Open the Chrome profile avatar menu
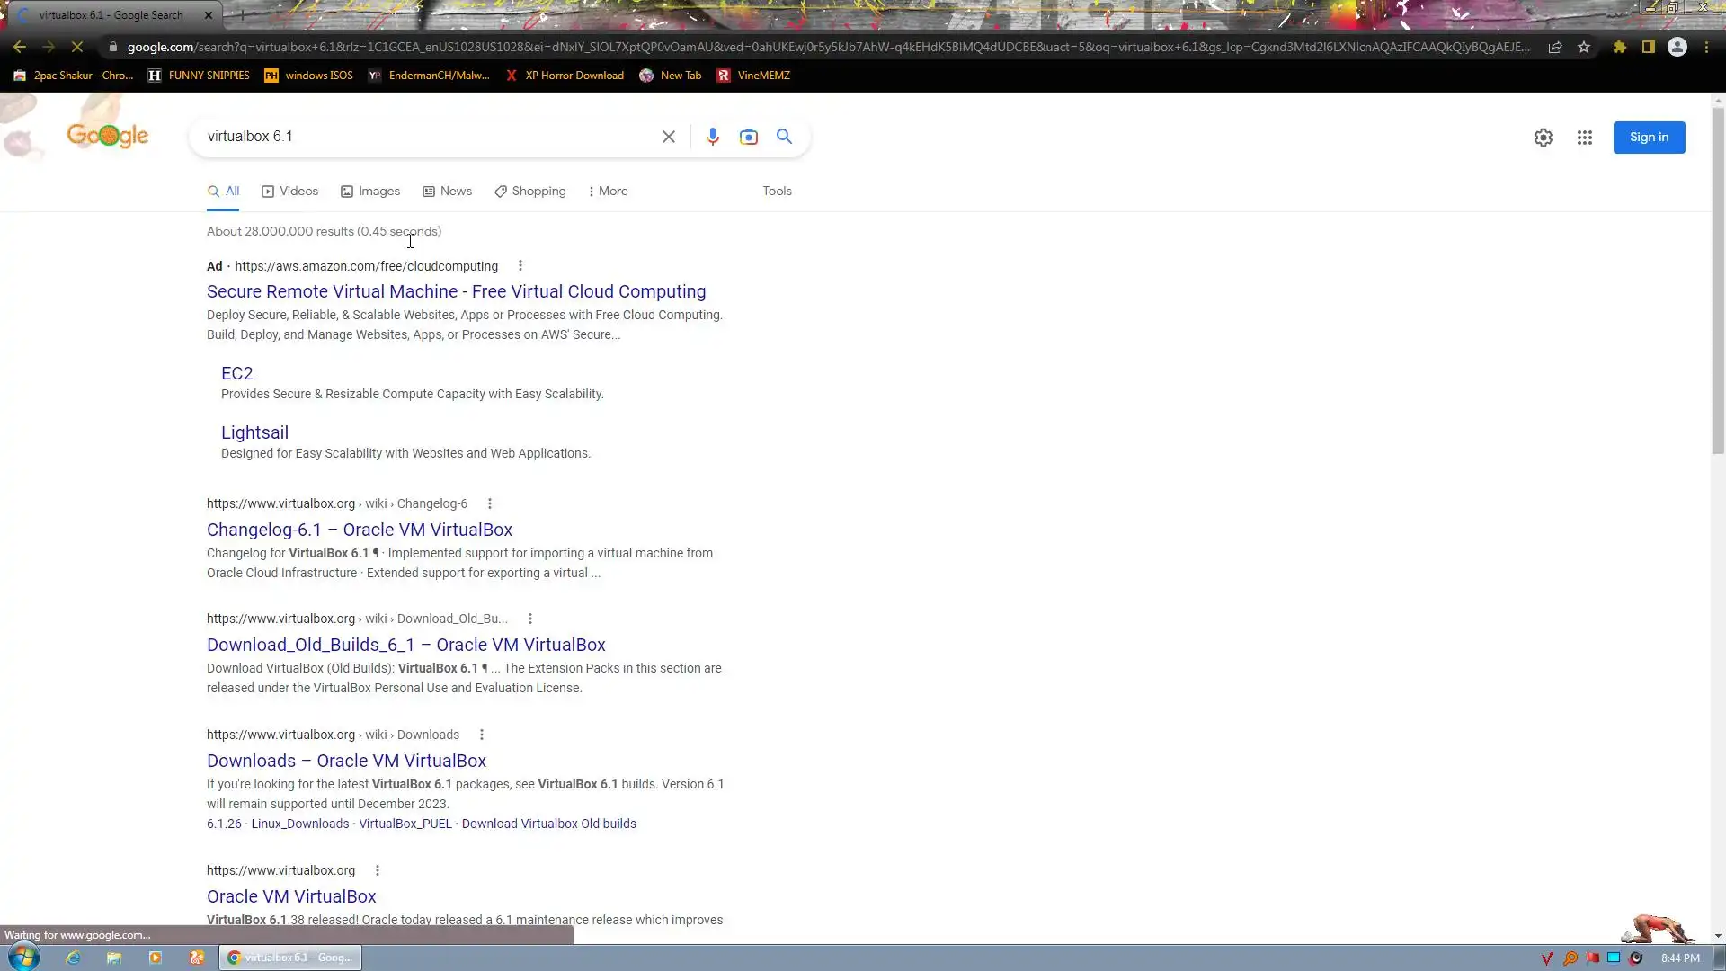1726x971 pixels. [1677, 47]
